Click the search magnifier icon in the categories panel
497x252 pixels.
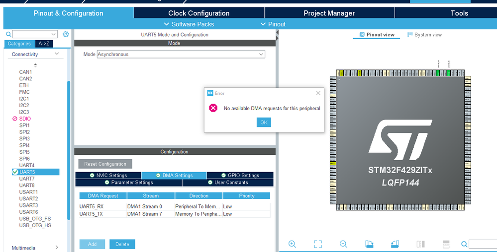8,34
